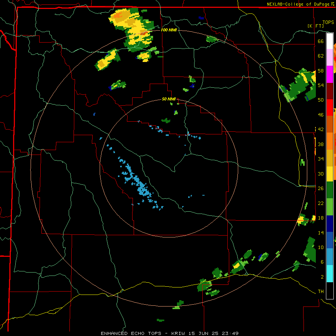Click the legend value "50"
The width and height of the screenshot is (336, 336).
pos(321,100)
